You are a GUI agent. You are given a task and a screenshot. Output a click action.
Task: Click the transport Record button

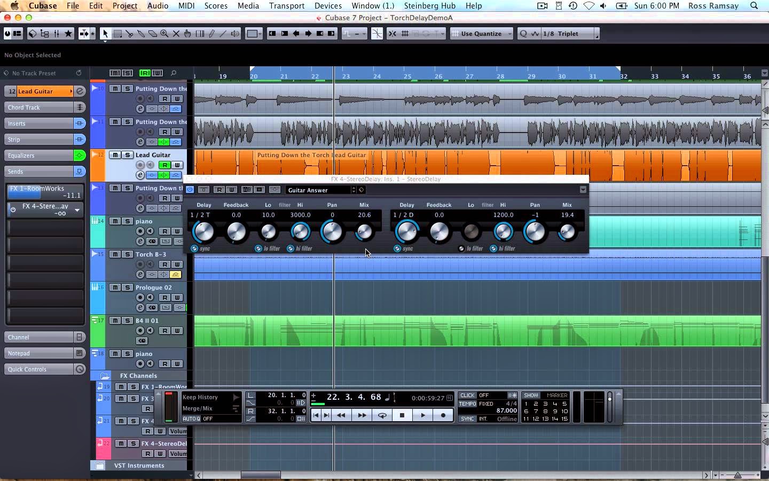tap(443, 415)
